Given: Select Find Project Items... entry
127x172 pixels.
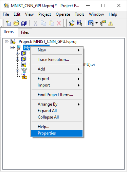Looking at the screenshot, I should point(57,95).
